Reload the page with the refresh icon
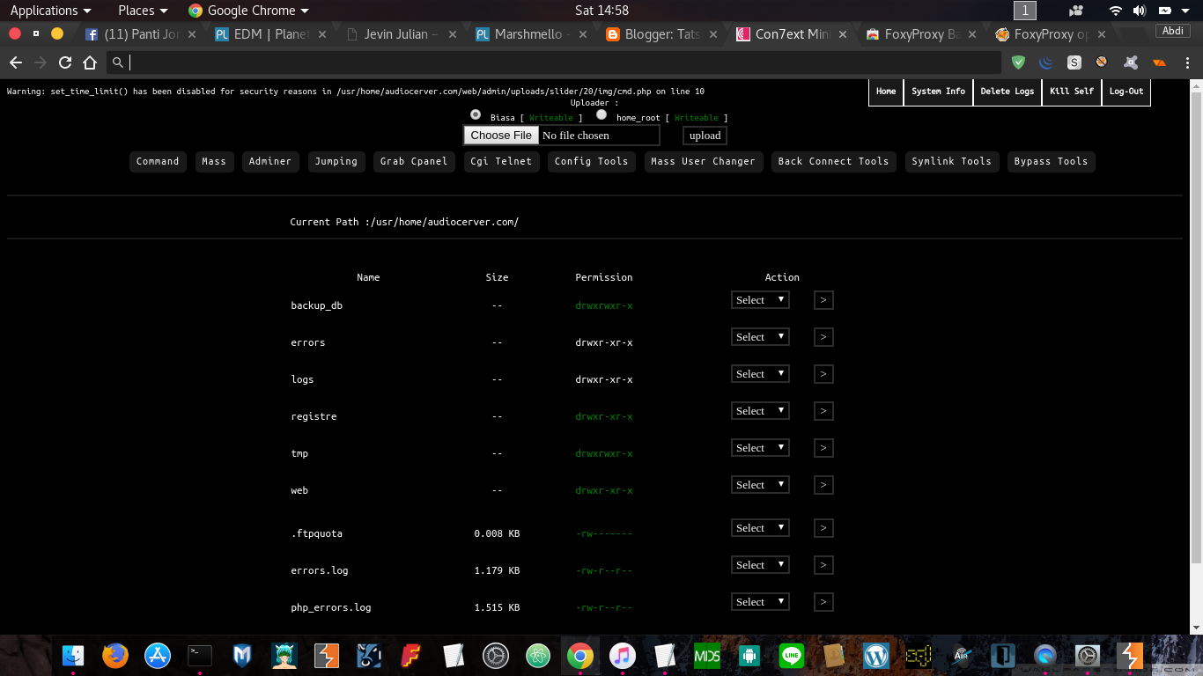This screenshot has width=1203, height=676. tap(64, 62)
